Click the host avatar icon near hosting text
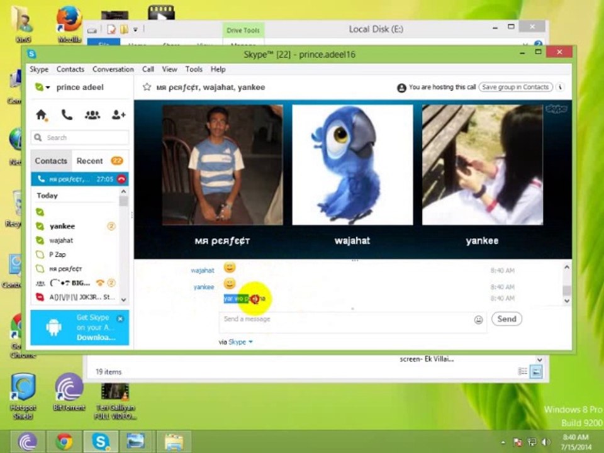Viewport: 604px width, 453px height. click(401, 88)
